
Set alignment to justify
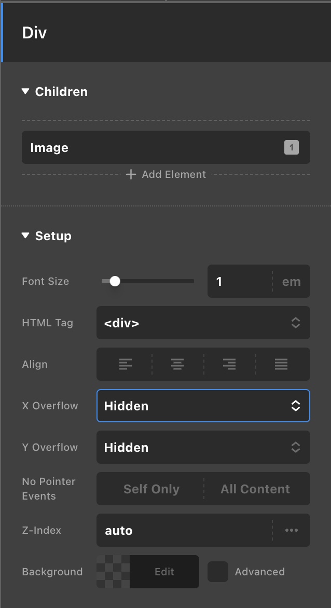[281, 364]
